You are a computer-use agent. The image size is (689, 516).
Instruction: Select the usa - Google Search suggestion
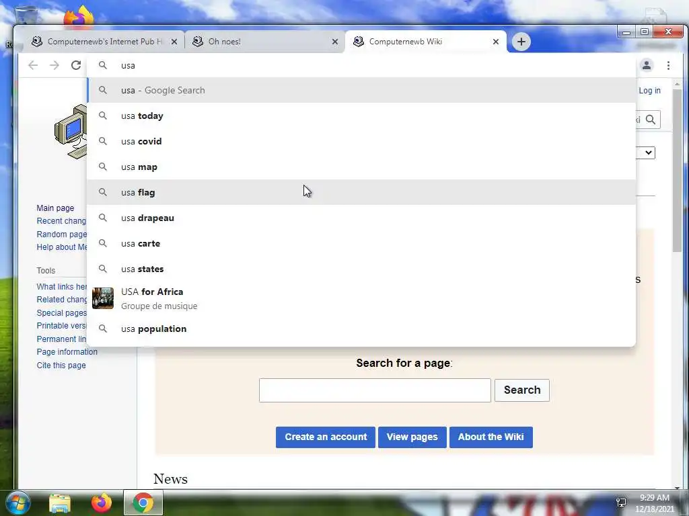[x=361, y=90]
